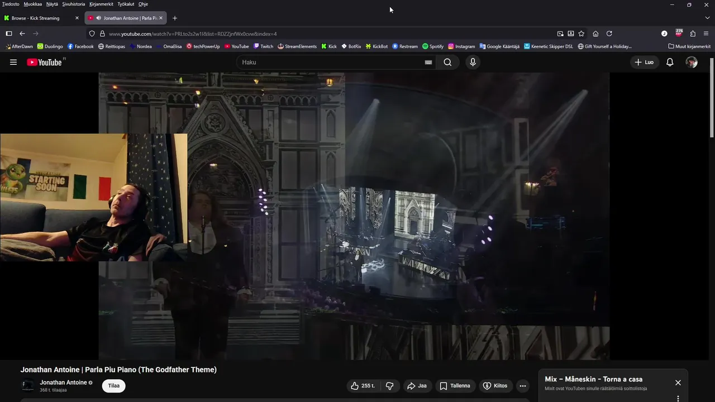
Task: Close the Mix playlist panel
Action: click(x=678, y=382)
